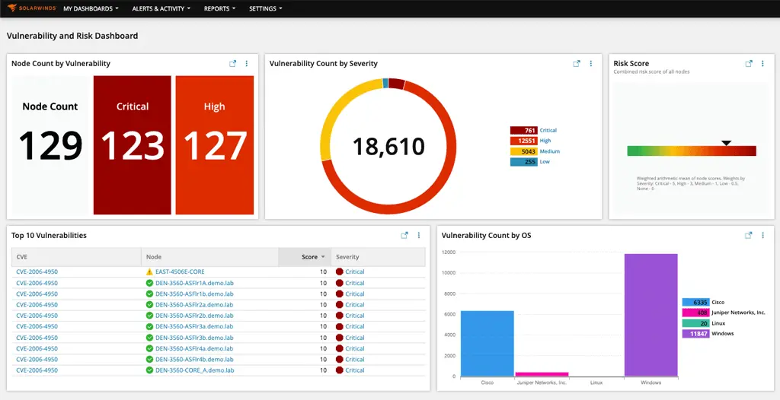This screenshot has width=780, height=400.
Task: Sort by the Score column dropdown arrow
Action: 323,257
